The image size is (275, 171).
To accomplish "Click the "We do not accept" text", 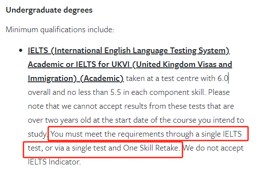I will pos(213,148).
